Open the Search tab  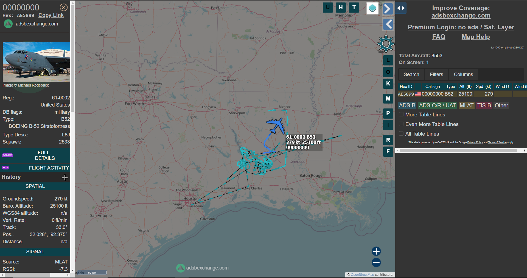point(411,74)
